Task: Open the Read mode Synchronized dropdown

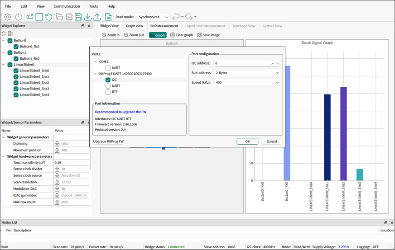Action: 154,17
